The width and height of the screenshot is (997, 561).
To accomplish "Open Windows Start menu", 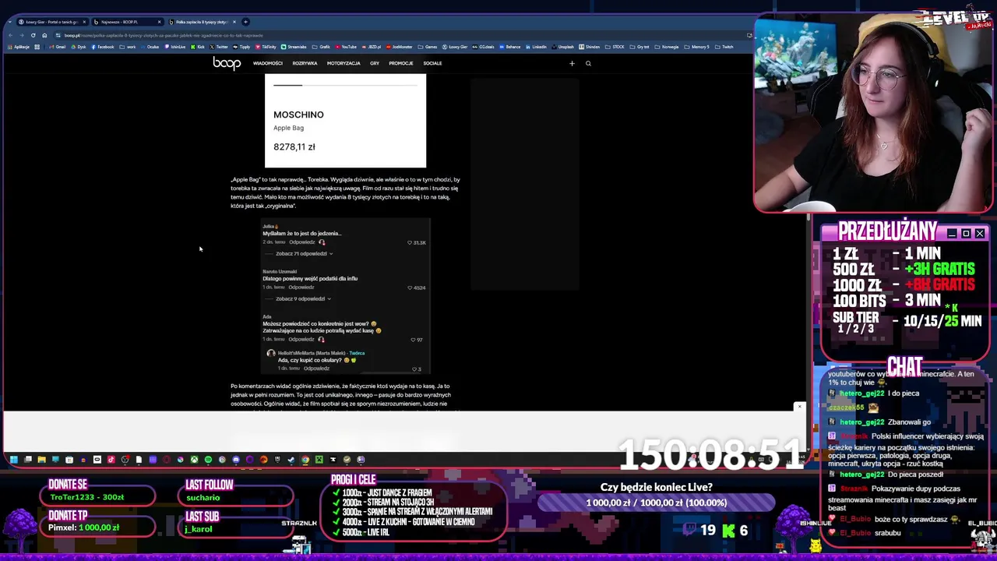I will click(x=13, y=460).
